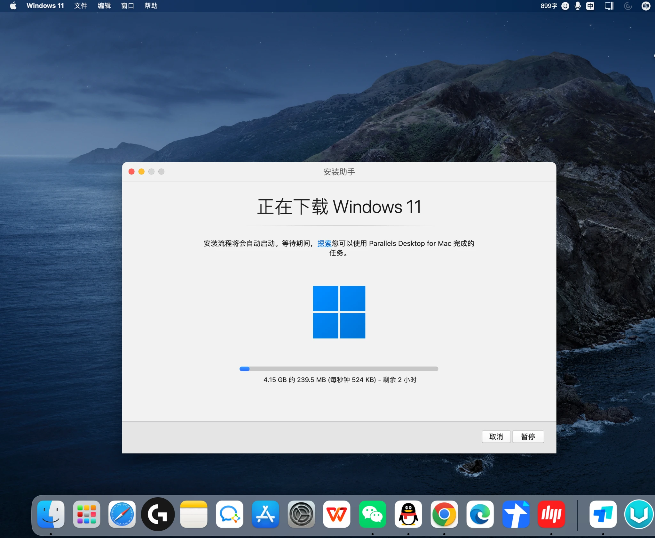
Task: Click the Windows 11 logo image
Action: [x=339, y=312]
